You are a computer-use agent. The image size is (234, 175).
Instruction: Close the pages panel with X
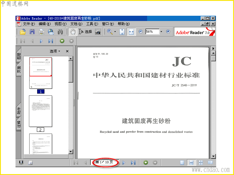click(x=67, y=51)
